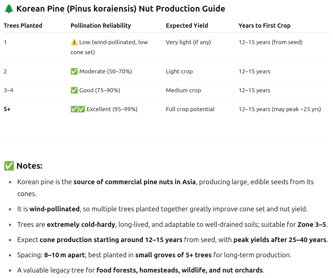Select the Years to First Crop header

tap(264, 26)
